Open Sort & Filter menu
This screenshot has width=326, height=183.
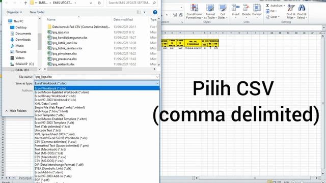[291, 12]
